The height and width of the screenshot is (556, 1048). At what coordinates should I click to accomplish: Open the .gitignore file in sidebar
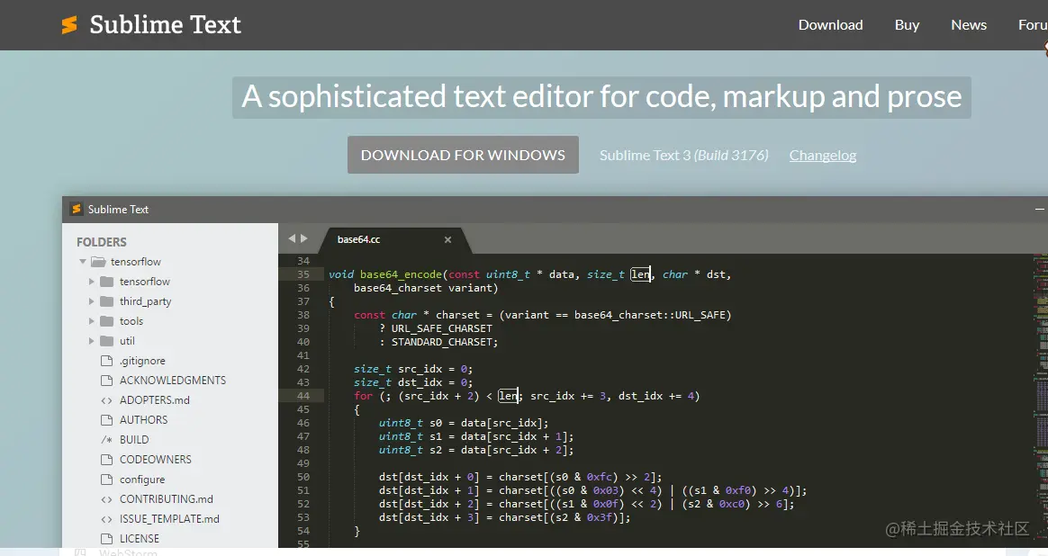(142, 361)
